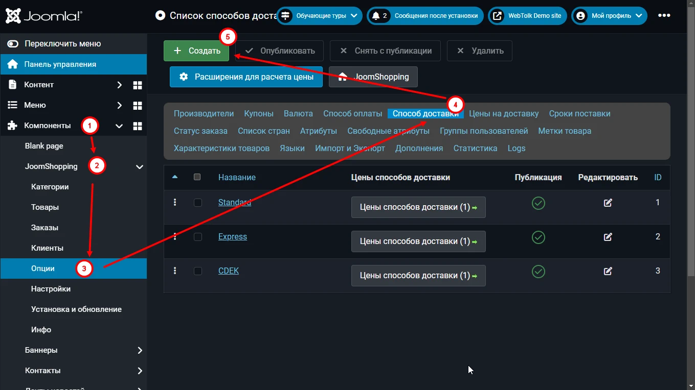Tick the Standard row checkbox
The image size is (695, 390).
(198, 203)
